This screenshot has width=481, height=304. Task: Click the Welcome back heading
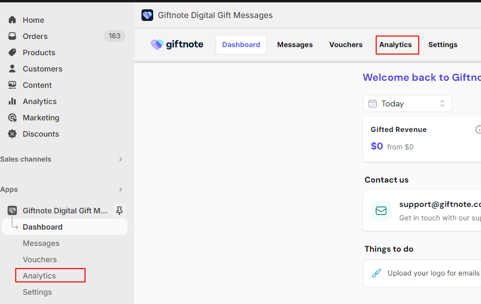[x=422, y=77]
